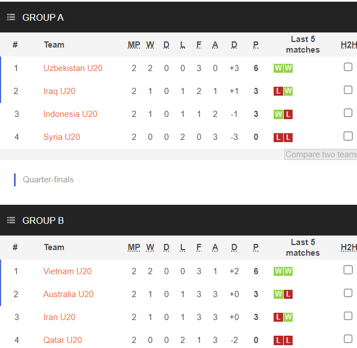Click Uzbekistan U20's first W result badge
The height and width of the screenshot is (348, 357).
point(278,68)
